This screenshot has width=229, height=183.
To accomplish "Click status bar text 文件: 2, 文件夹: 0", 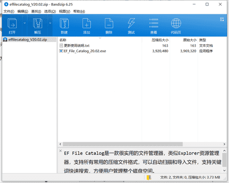I will 174,177.
